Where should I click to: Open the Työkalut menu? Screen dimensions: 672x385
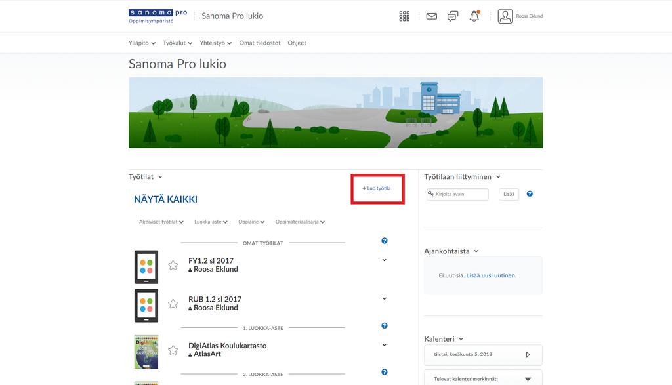[x=177, y=43]
